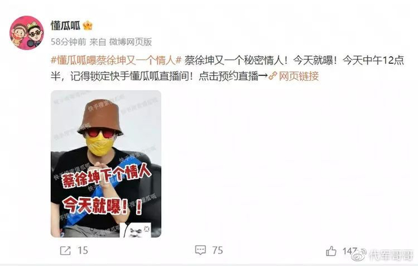Screen dimensions: 418x266
Task: Click the link chain icon before 网页链接
Action: 272,76
